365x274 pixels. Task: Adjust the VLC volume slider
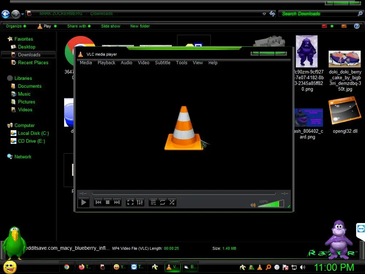click(x=271, y=203)
